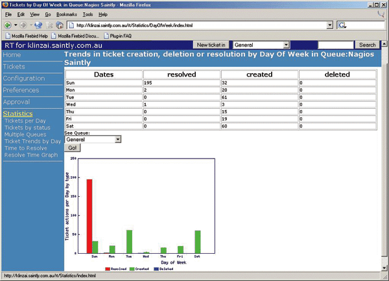Open the Tools menu

pos(88,14)
